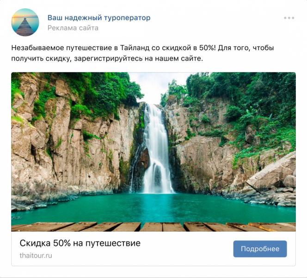Click the text "зарегистрируйтесь на нашем сайте"
Viewport: 307px width, 278px height.
tap(138, 58)
